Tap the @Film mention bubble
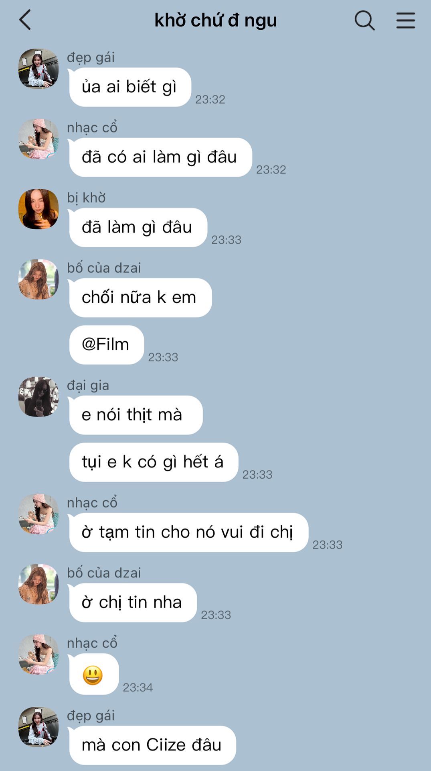This screenshot has height=771, width=431. coord(106,345)
